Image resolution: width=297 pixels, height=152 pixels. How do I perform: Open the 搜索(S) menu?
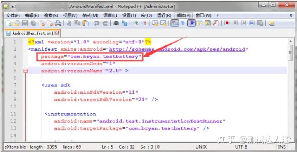pyautogui.click(x=51, y=15)
